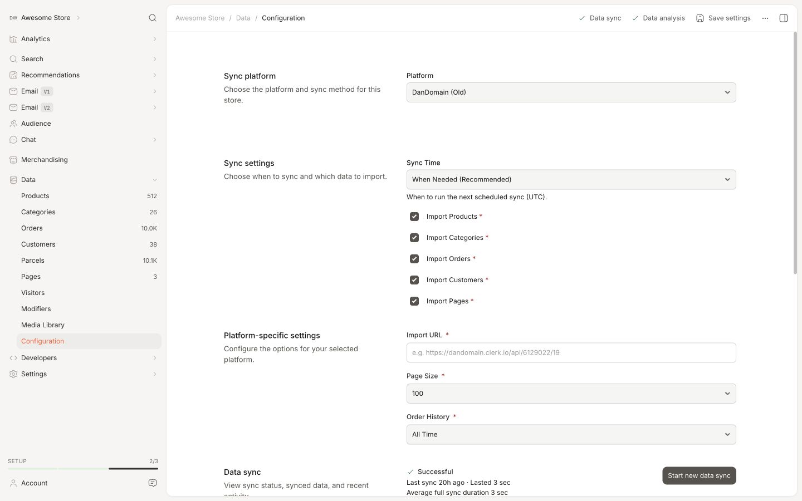This screenshot has height=501, width=802.
Task: Click the Account person icon
Action: pos(13,483)
